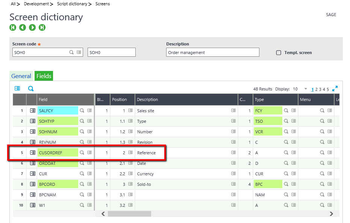Jump to last record navigation icon
The image size is (350, 223).
click(x=42, y=27)
